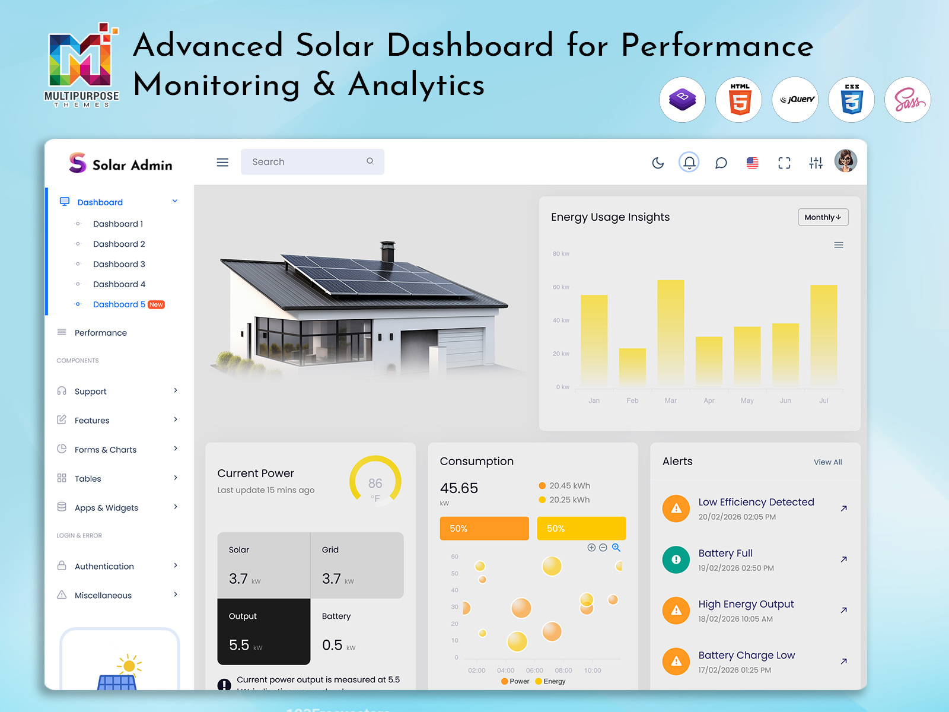Open the notifications bell
The image size is (949, 712).
(689, 162)
